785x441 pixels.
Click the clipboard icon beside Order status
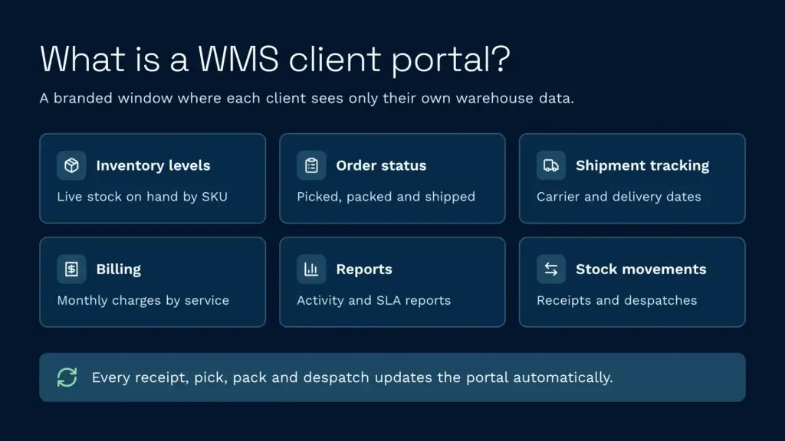click(x=311, y=165)
